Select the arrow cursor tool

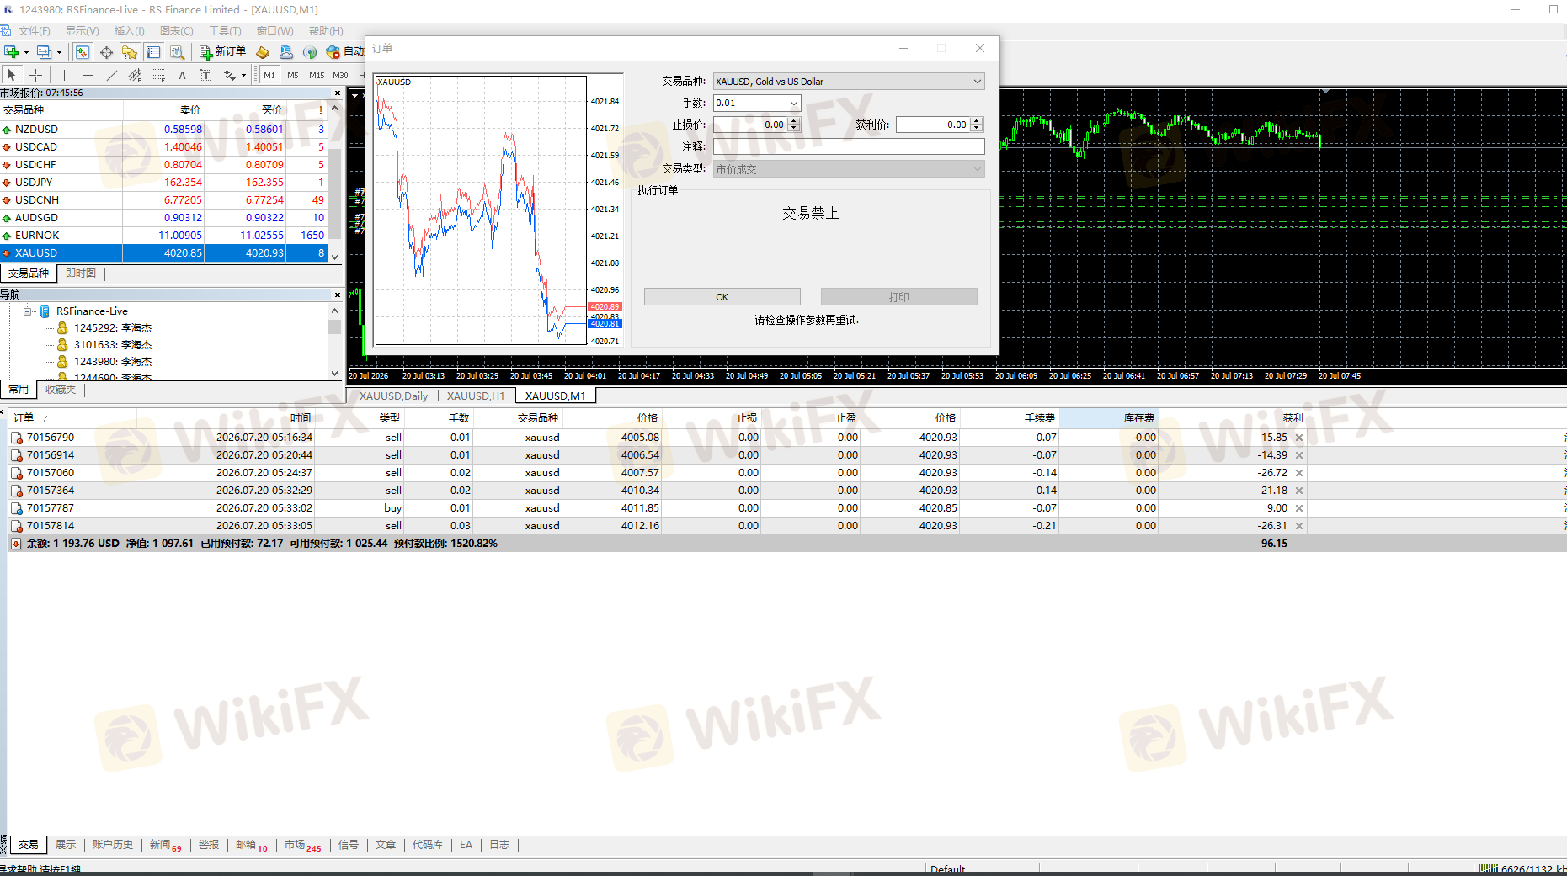(12, 75)
